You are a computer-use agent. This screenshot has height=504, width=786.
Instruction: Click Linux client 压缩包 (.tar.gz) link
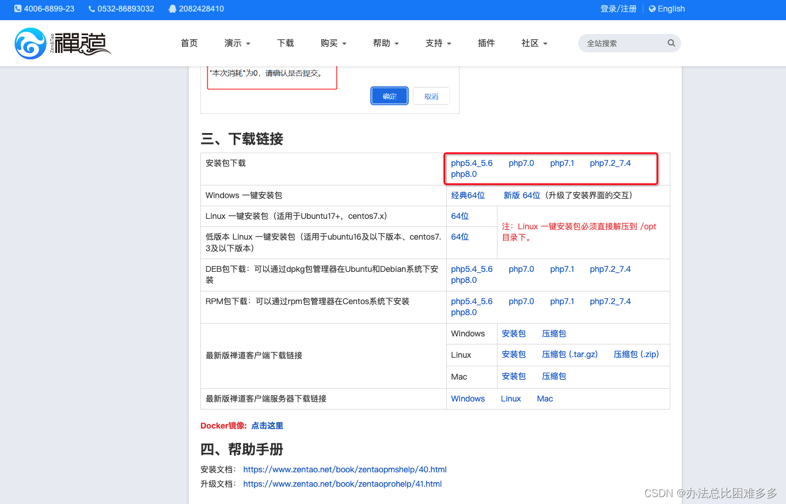pyautogui.click(x=569, y=354)
